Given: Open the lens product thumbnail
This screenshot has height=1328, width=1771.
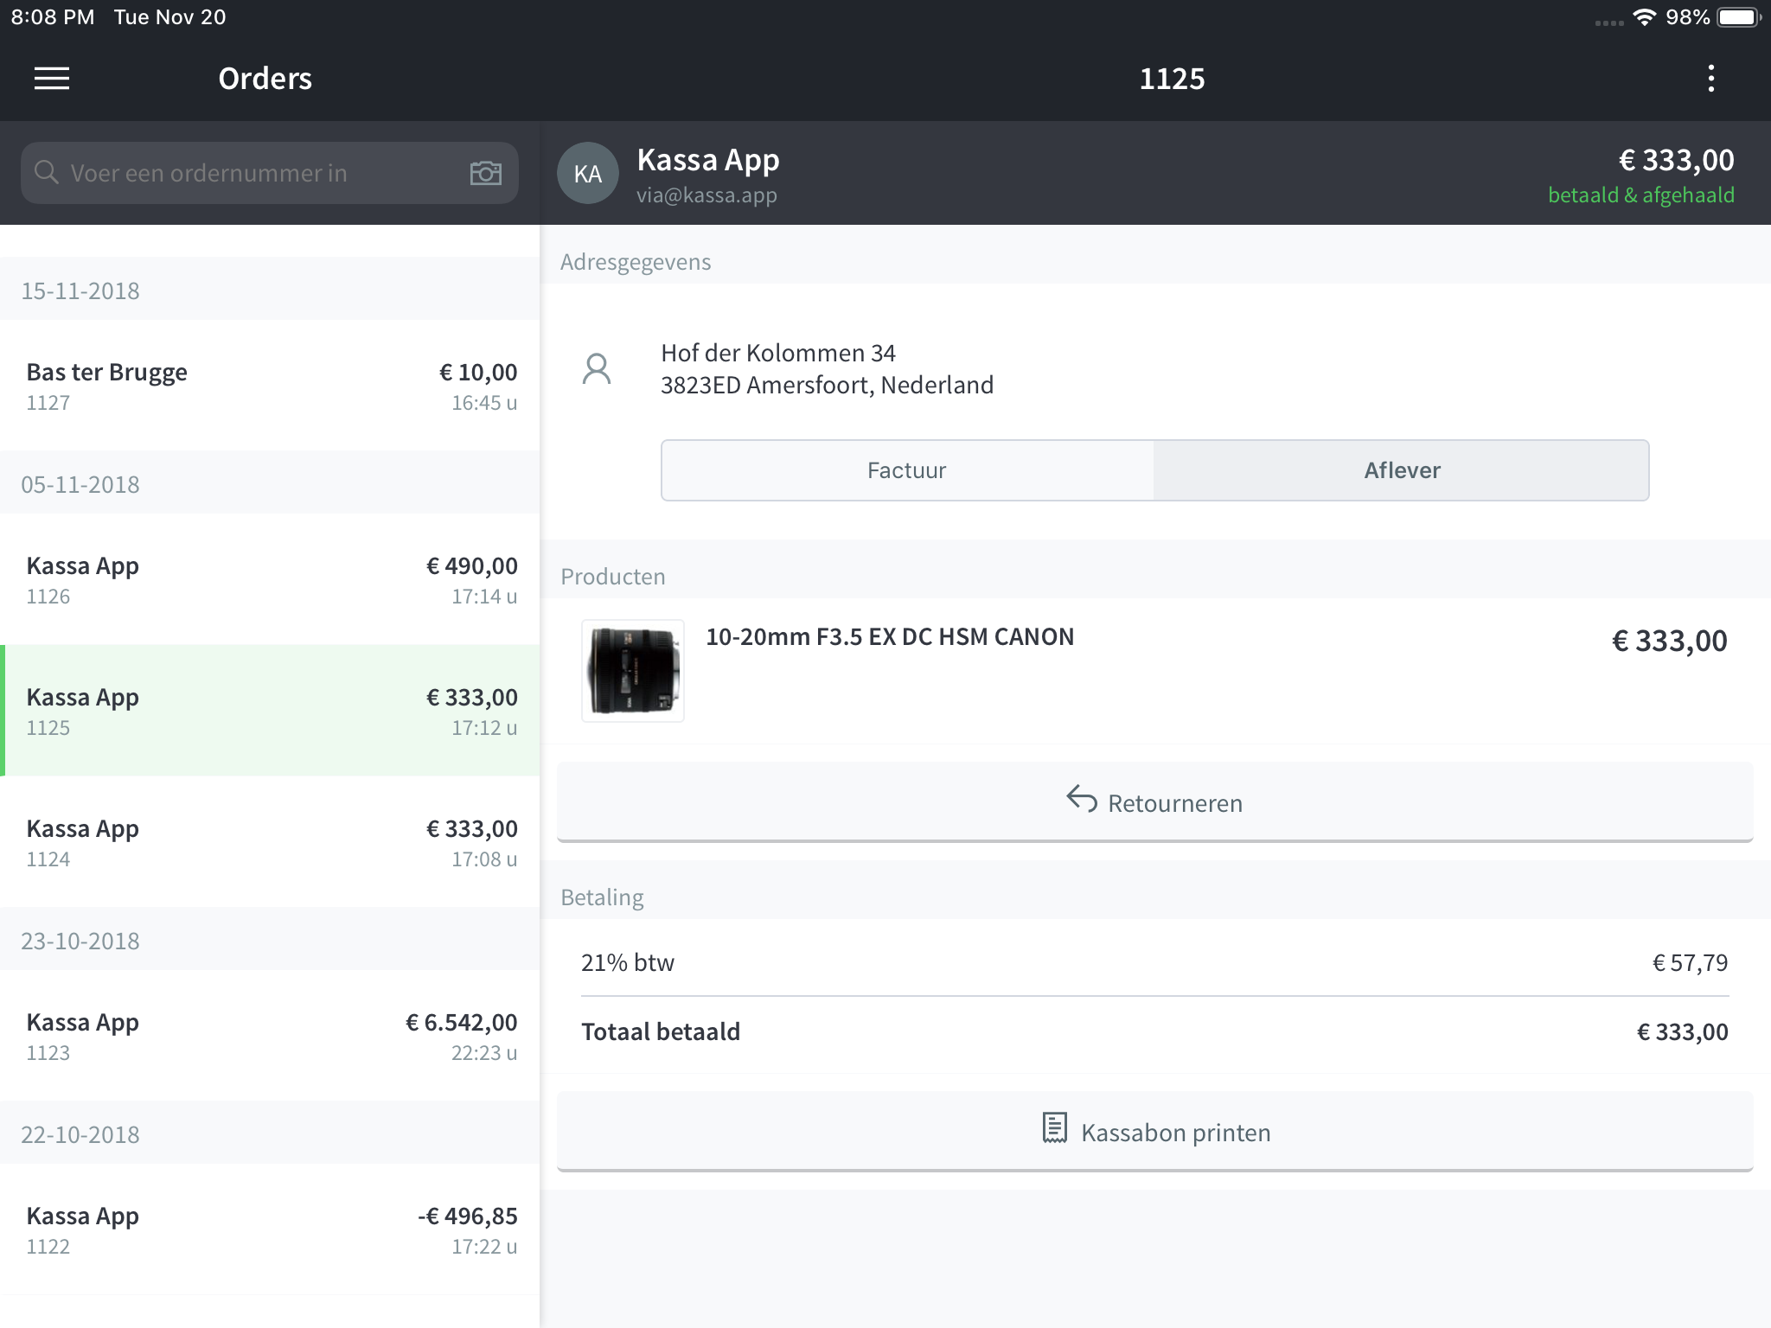Looking at the screenshot, I should pos(633,671).
